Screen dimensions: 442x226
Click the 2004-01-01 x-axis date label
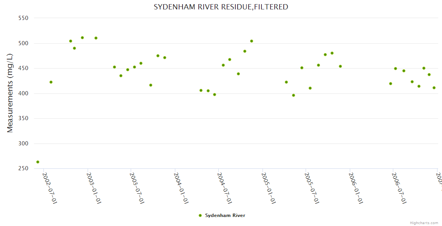[x=181, y=188]
